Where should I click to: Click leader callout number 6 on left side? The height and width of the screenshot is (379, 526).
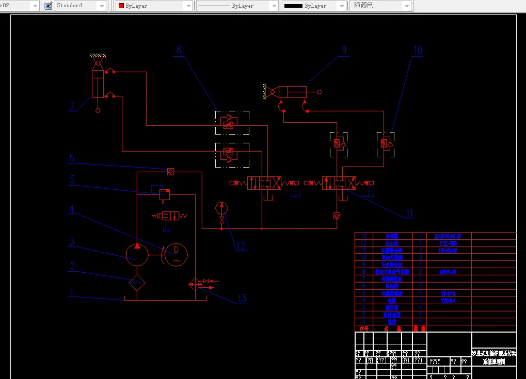coord(72,157)
